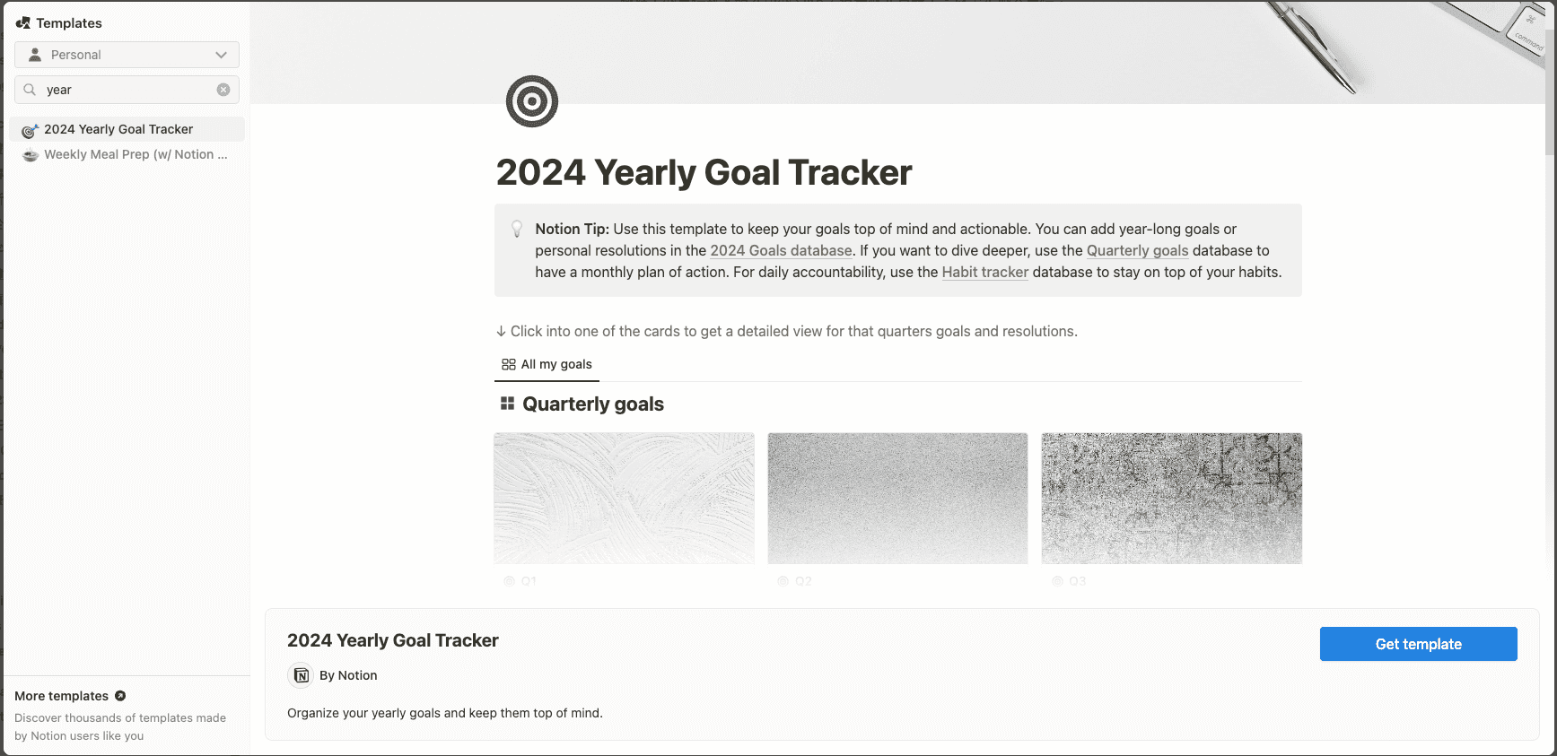Click the Templates icon in sidebar header
1557x756 pixels.
point(23,23)
